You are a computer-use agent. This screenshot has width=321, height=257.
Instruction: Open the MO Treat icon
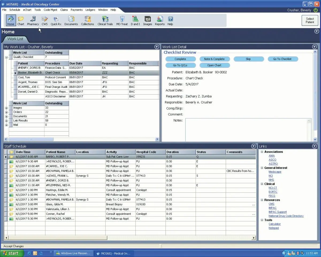[122, 20]
